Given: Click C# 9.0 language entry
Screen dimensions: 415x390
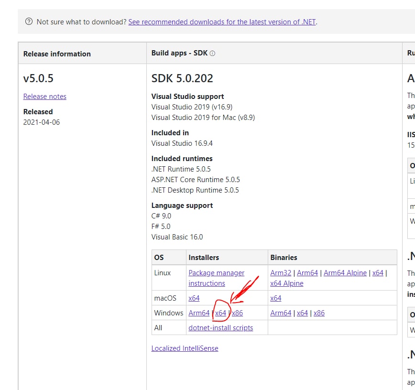Looking at the screenshot, I should [161, 216].
